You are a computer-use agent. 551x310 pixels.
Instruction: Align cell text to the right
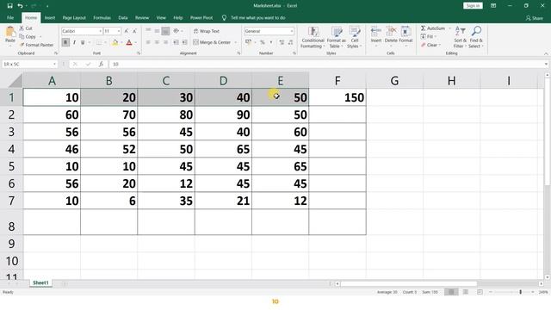tap(165, 42)
